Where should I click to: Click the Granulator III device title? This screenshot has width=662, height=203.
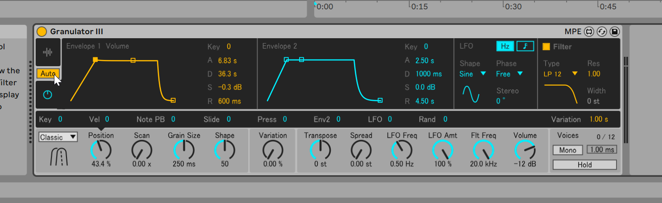(76, 32)
